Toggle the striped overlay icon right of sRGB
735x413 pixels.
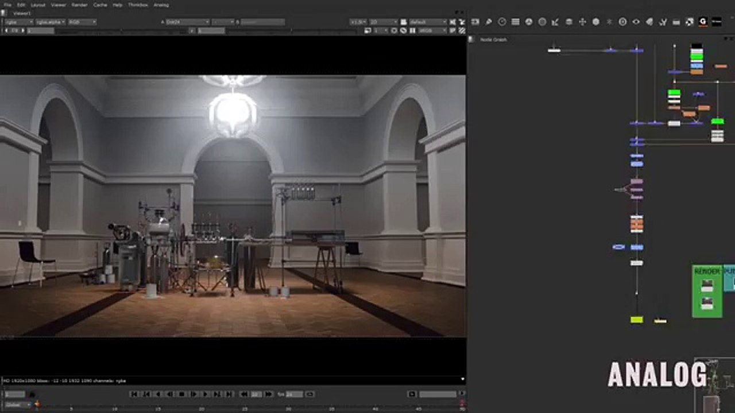coord(462,30)
